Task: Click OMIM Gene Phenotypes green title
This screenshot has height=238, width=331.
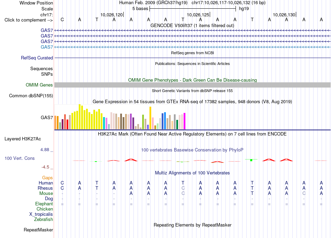Action: pos(192,80)
